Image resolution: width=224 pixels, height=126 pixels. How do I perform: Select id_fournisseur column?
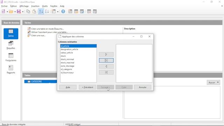click(78, 72)
